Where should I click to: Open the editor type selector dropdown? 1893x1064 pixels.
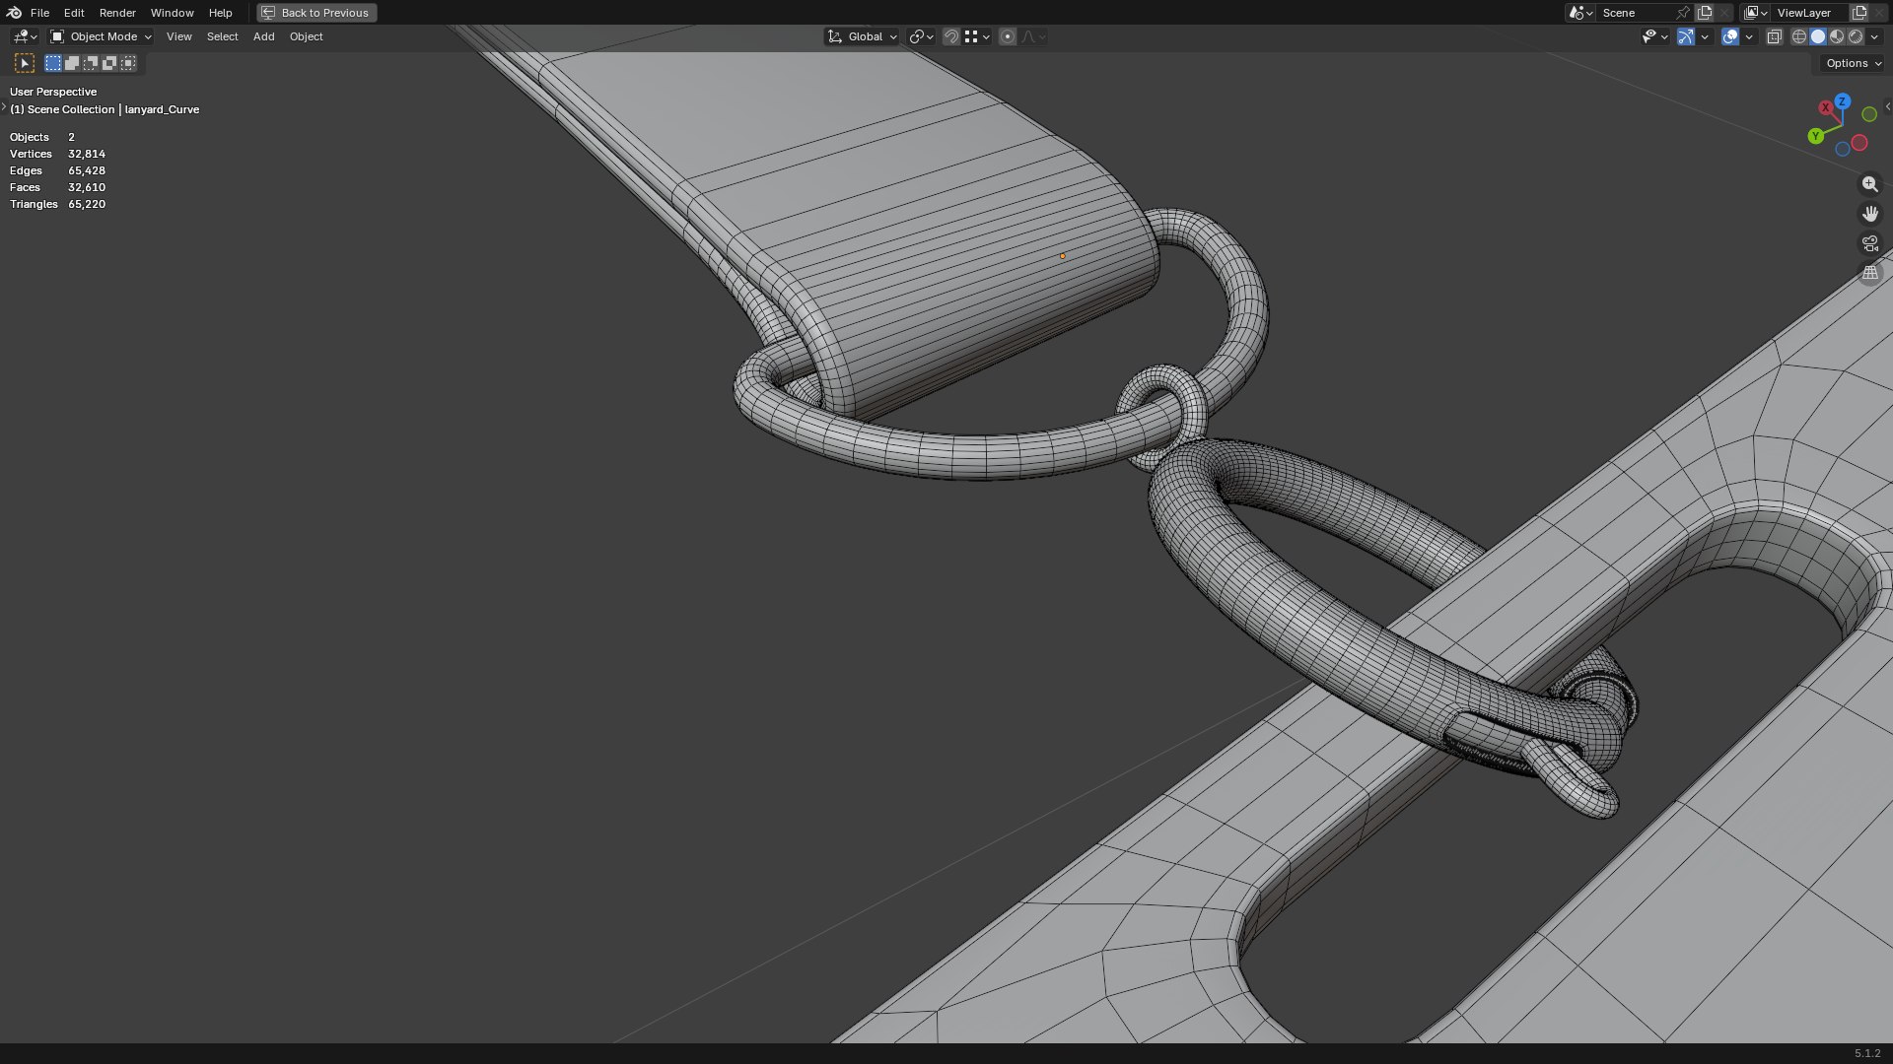pyautogui.click(x=25, y=36)
